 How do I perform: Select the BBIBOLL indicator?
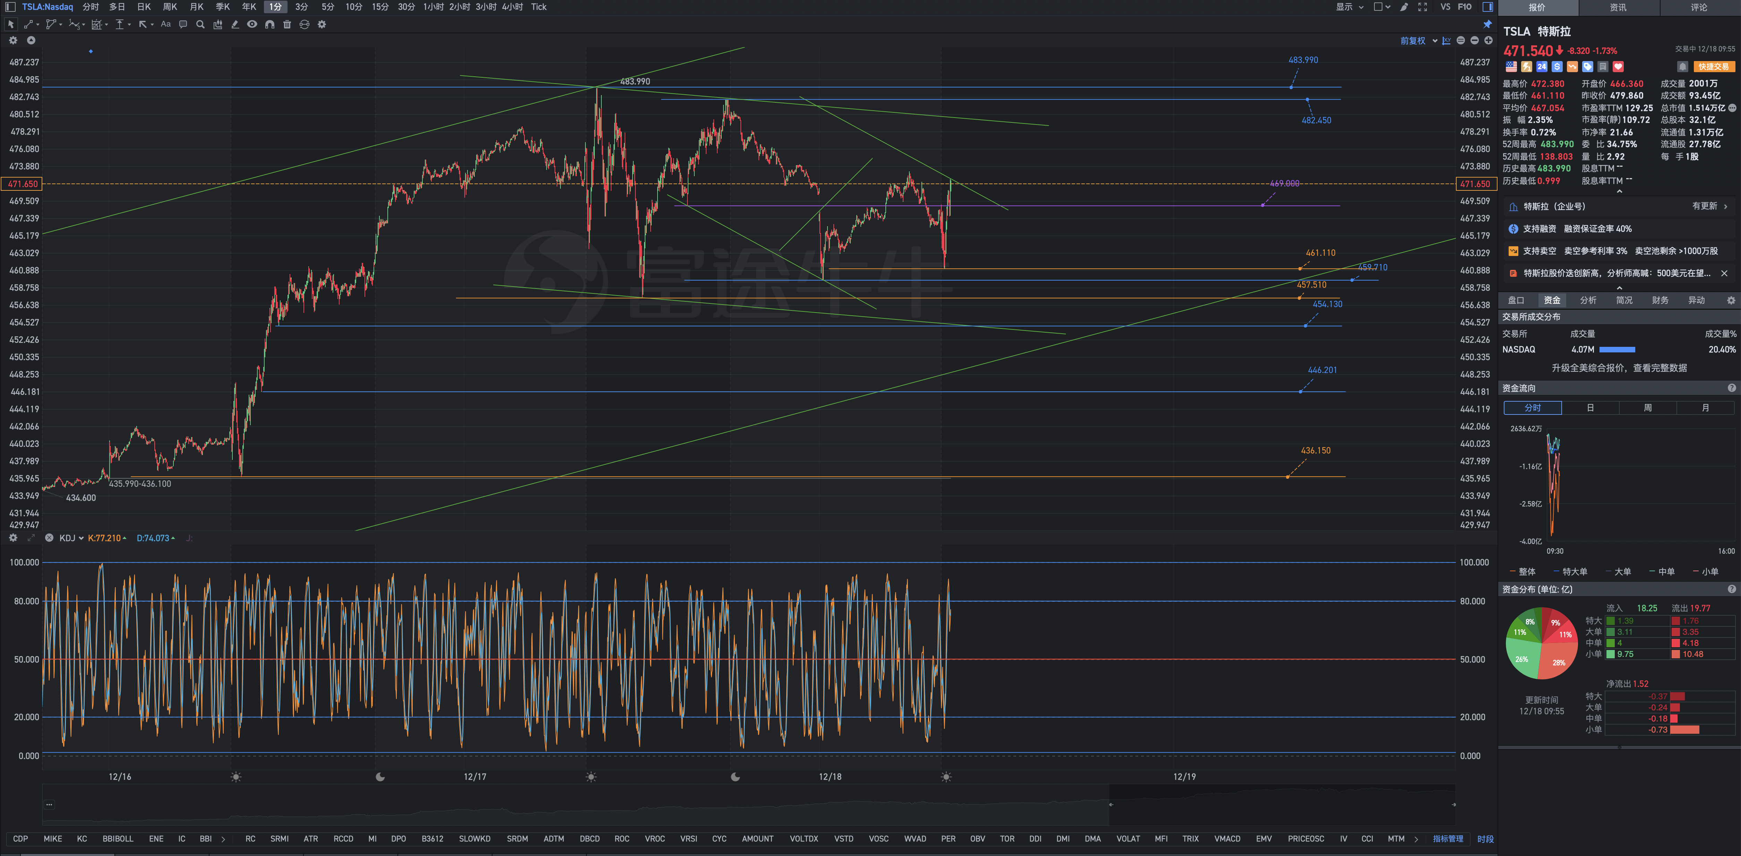118,838
